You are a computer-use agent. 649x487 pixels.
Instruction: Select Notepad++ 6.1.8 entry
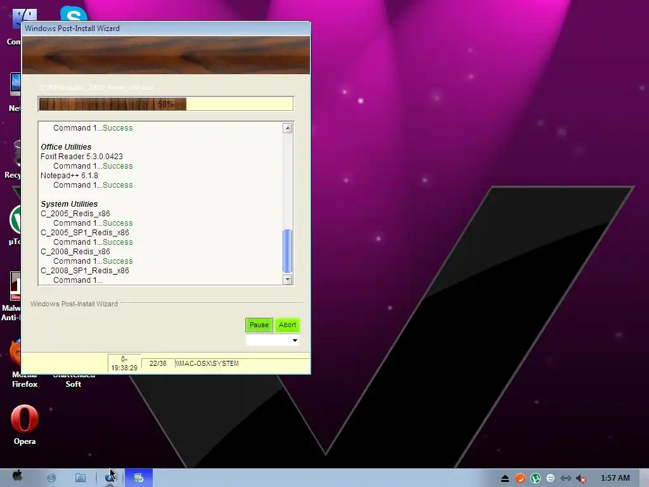(69, 176)
